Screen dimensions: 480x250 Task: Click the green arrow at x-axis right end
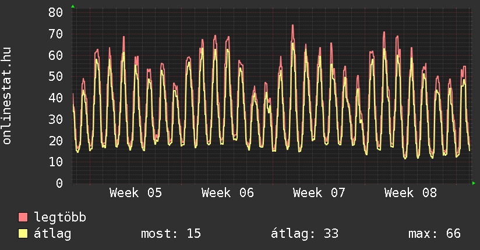[x=474, y=183]
